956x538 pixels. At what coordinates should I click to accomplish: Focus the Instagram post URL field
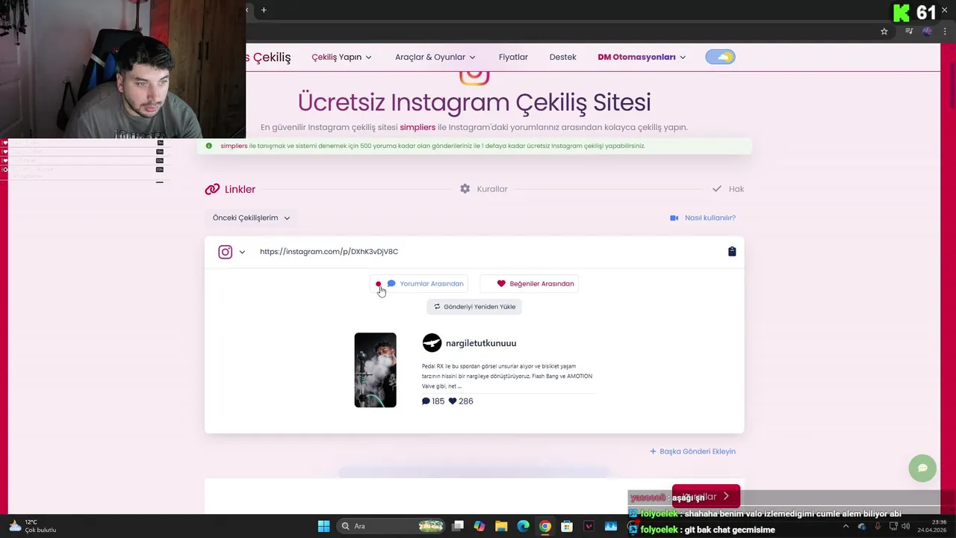coord(485,252)
